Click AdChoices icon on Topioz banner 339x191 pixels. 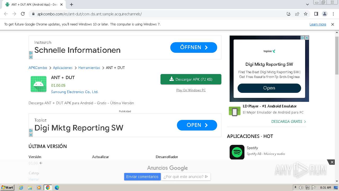click(x=31, y=131)
